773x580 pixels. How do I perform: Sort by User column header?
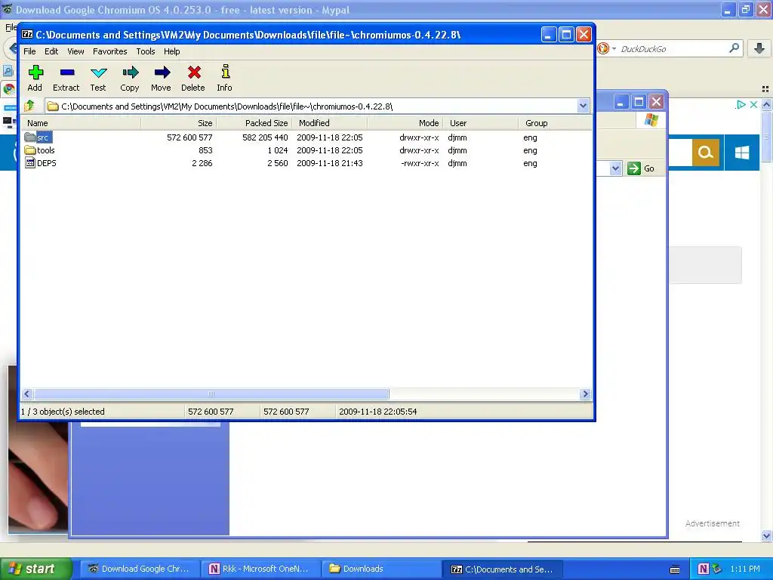coord(481,123)
